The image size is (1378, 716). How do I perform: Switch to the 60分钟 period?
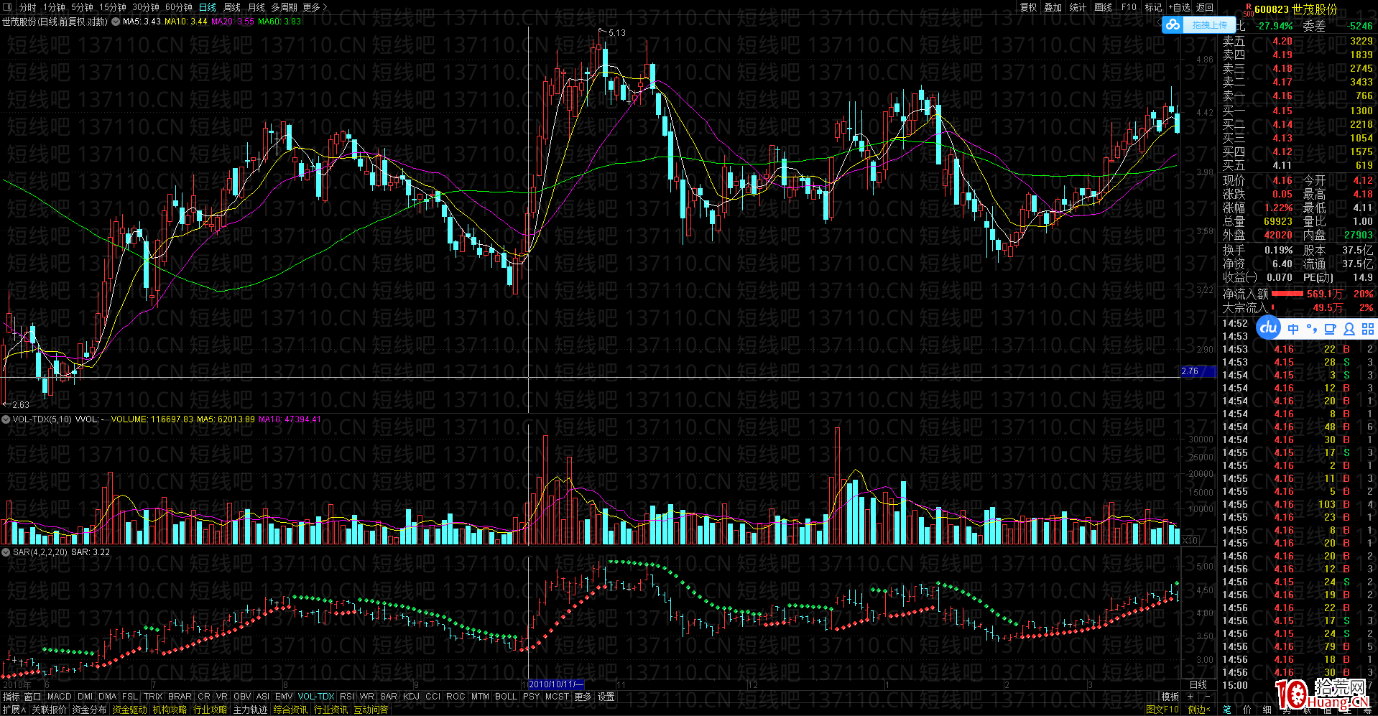[x=179, y=7]
